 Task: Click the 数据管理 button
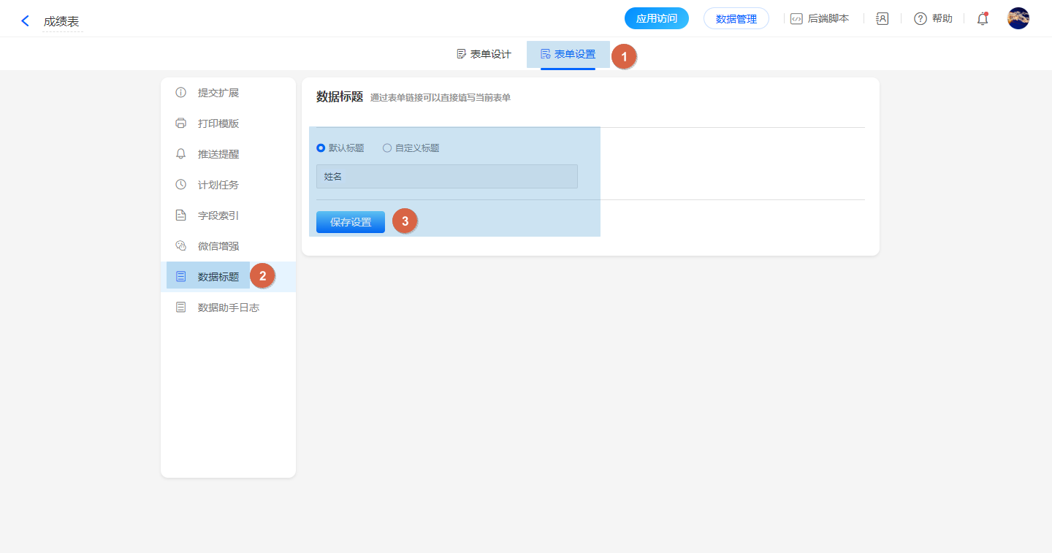pos(736,19)
